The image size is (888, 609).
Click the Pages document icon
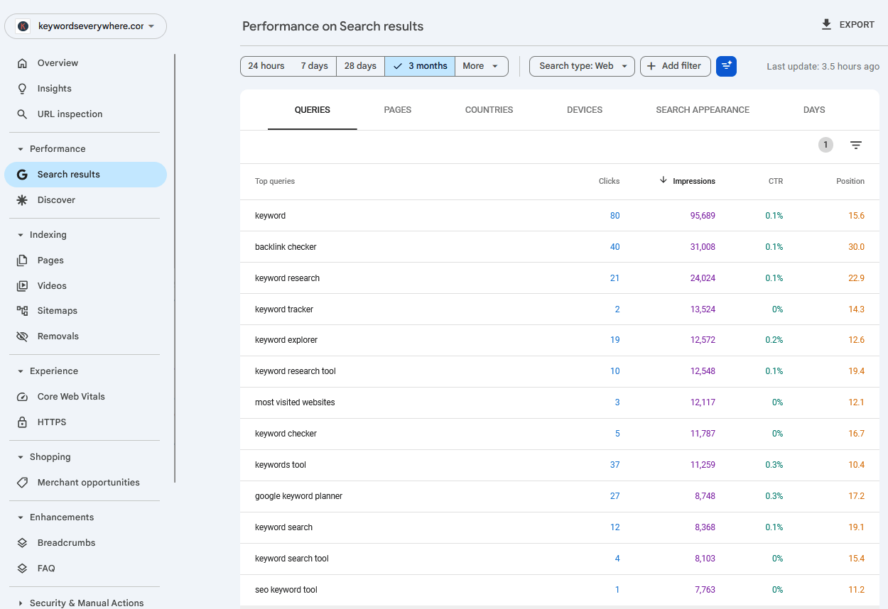pos(22,260)
